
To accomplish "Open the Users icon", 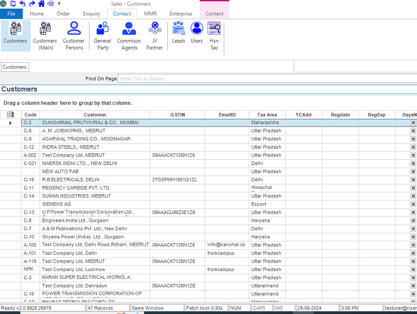I will (197, 32).
